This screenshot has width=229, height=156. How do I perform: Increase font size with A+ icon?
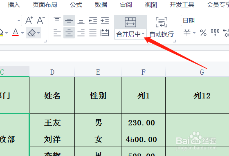click(29, 20)
